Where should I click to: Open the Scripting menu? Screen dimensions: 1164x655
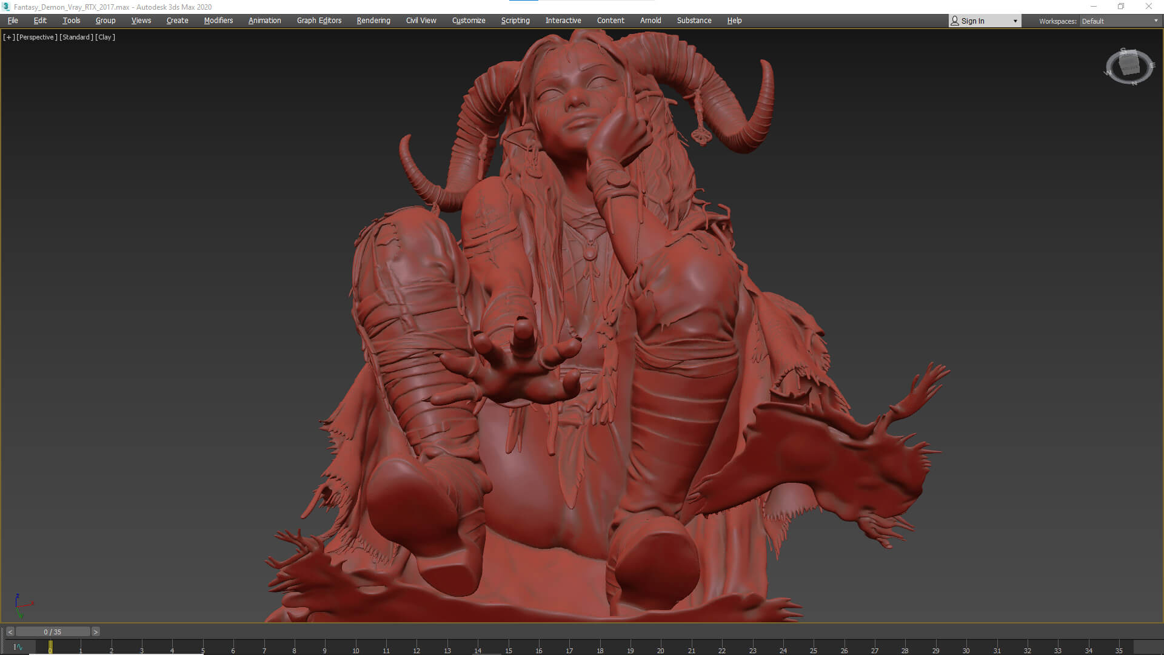pos(515,21)
